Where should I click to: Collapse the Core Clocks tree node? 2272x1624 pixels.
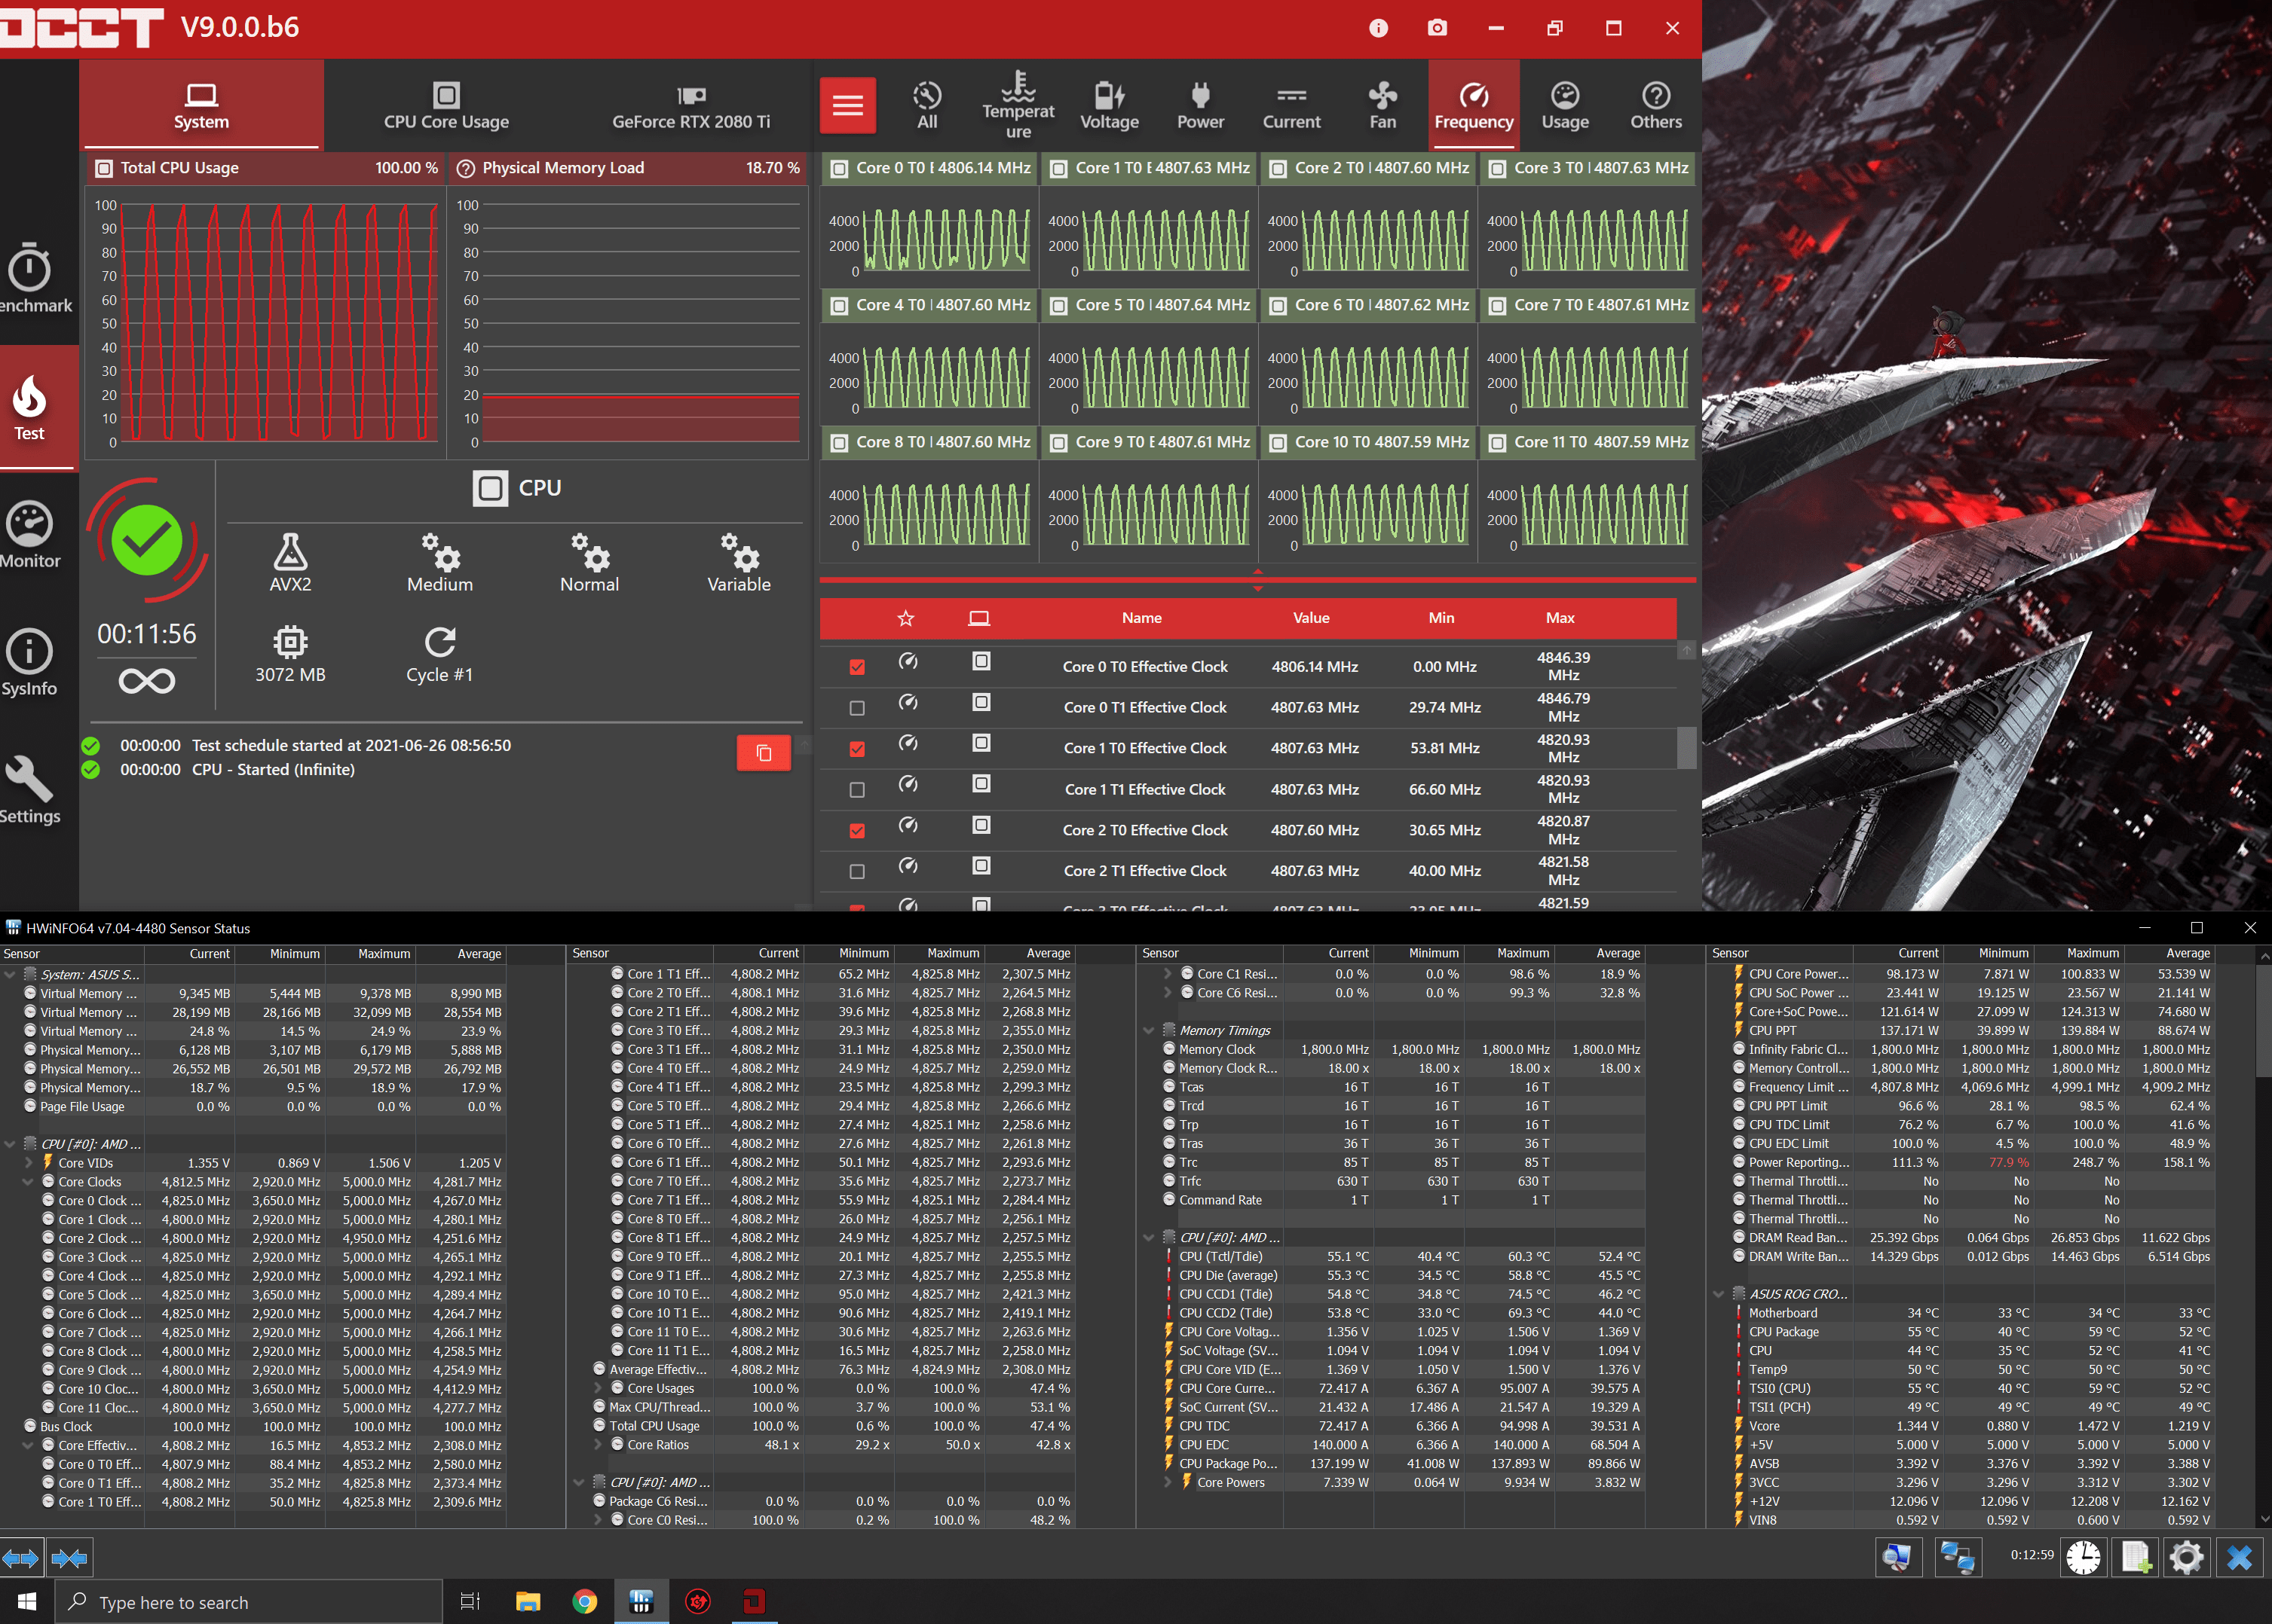click(28, 1182)
